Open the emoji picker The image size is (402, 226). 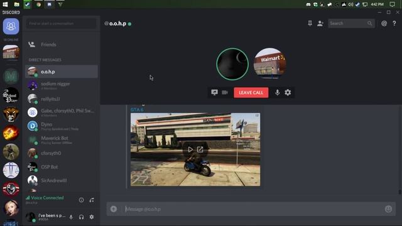388,209
